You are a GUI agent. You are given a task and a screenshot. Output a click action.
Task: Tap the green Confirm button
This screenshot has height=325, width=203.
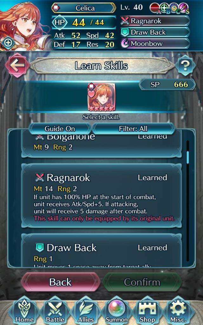(142, 282)
